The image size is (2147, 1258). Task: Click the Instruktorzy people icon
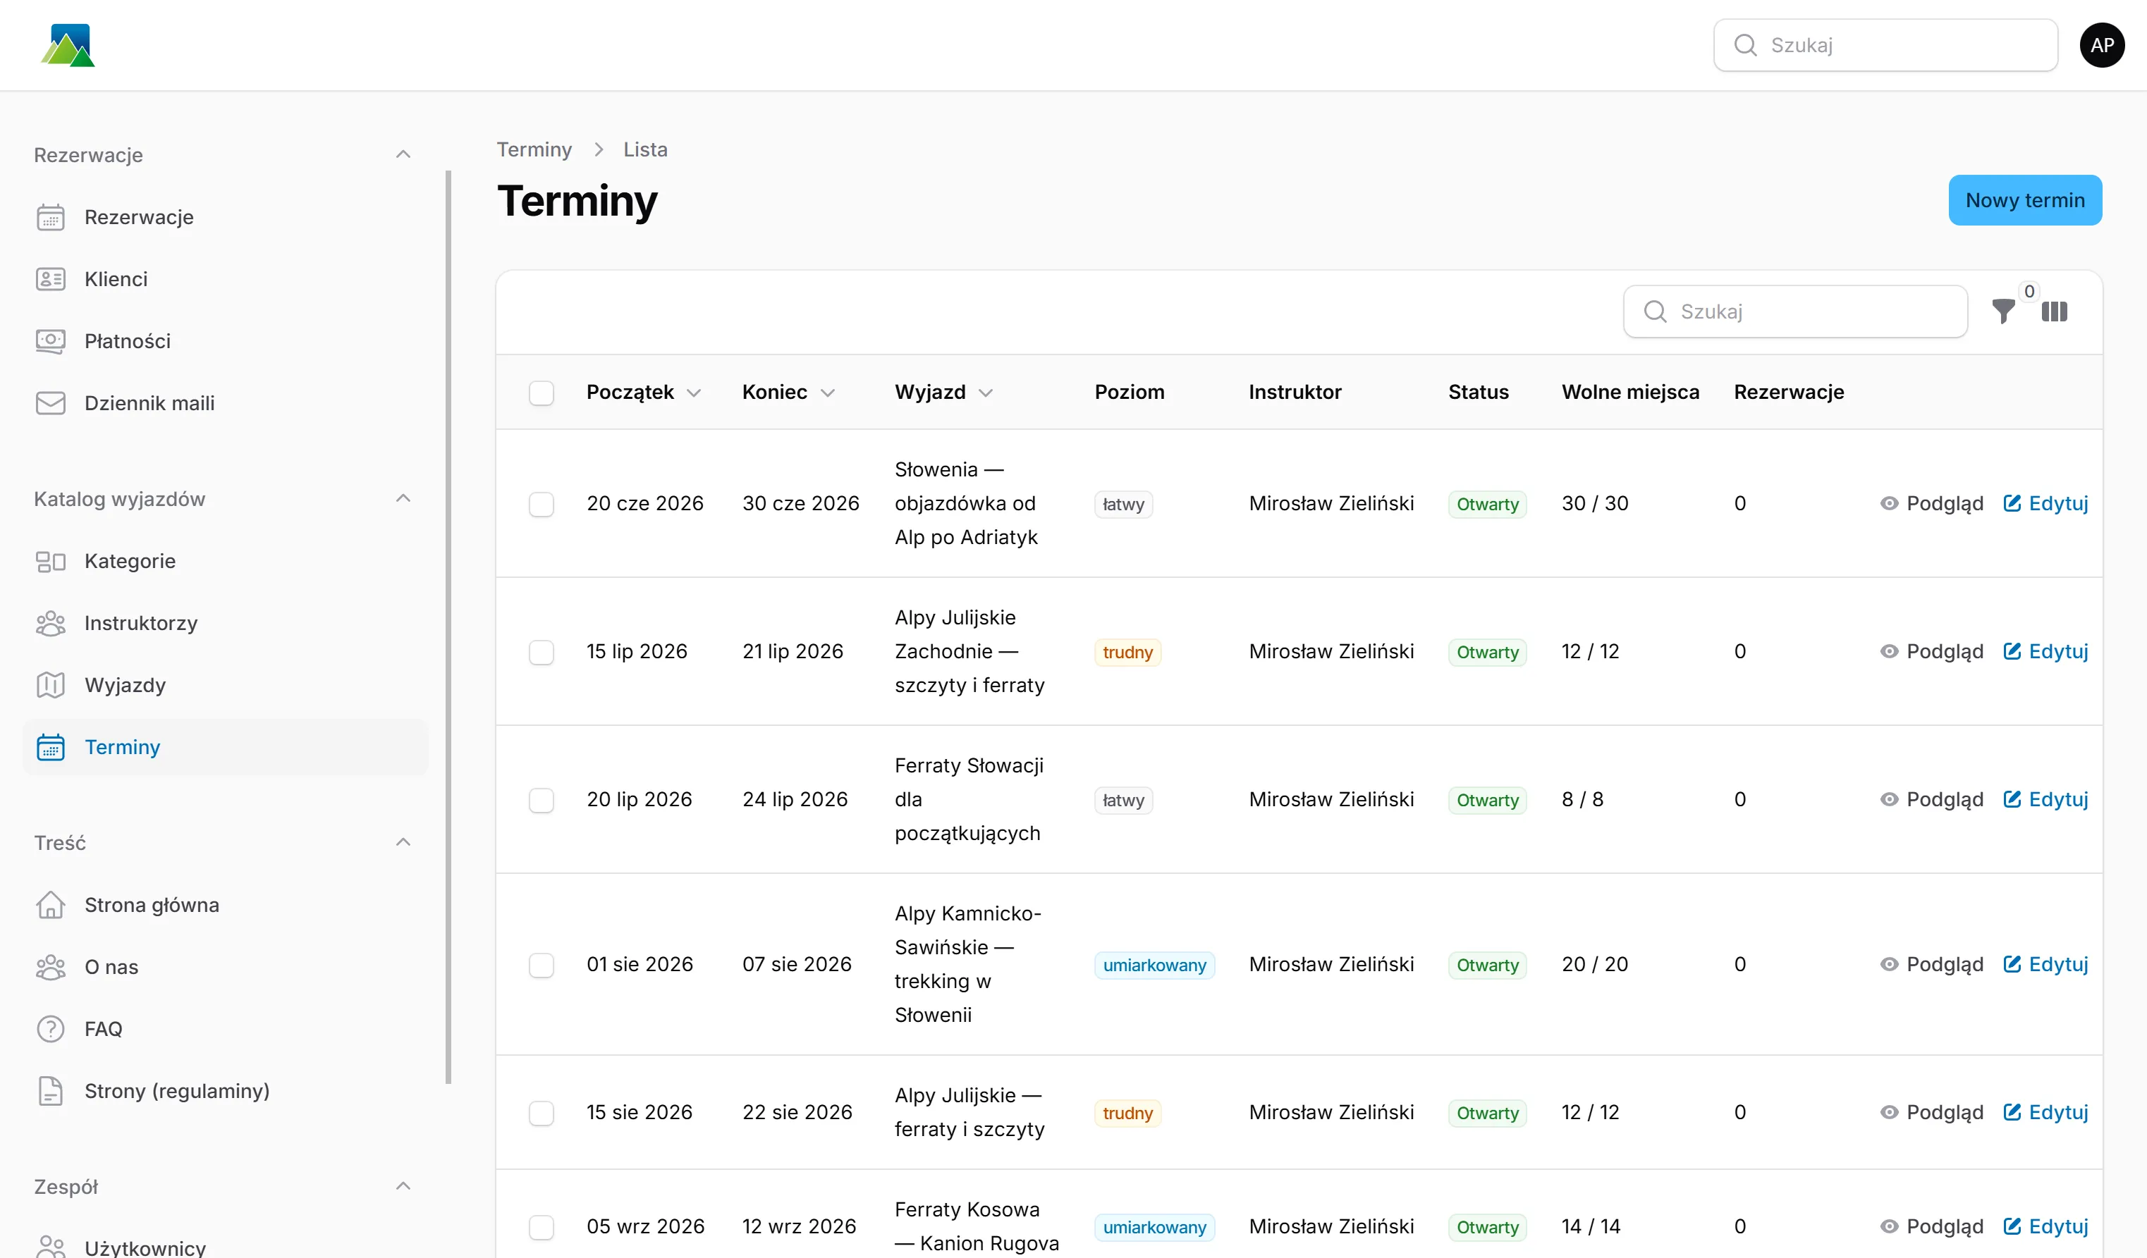(50, 624)
